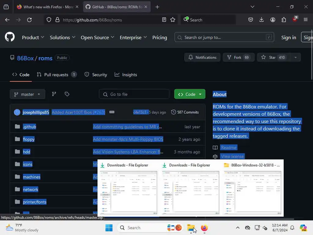Expand the Enterprise menu
This screenshot has height=235, width=313.
[x=133, y=37]
